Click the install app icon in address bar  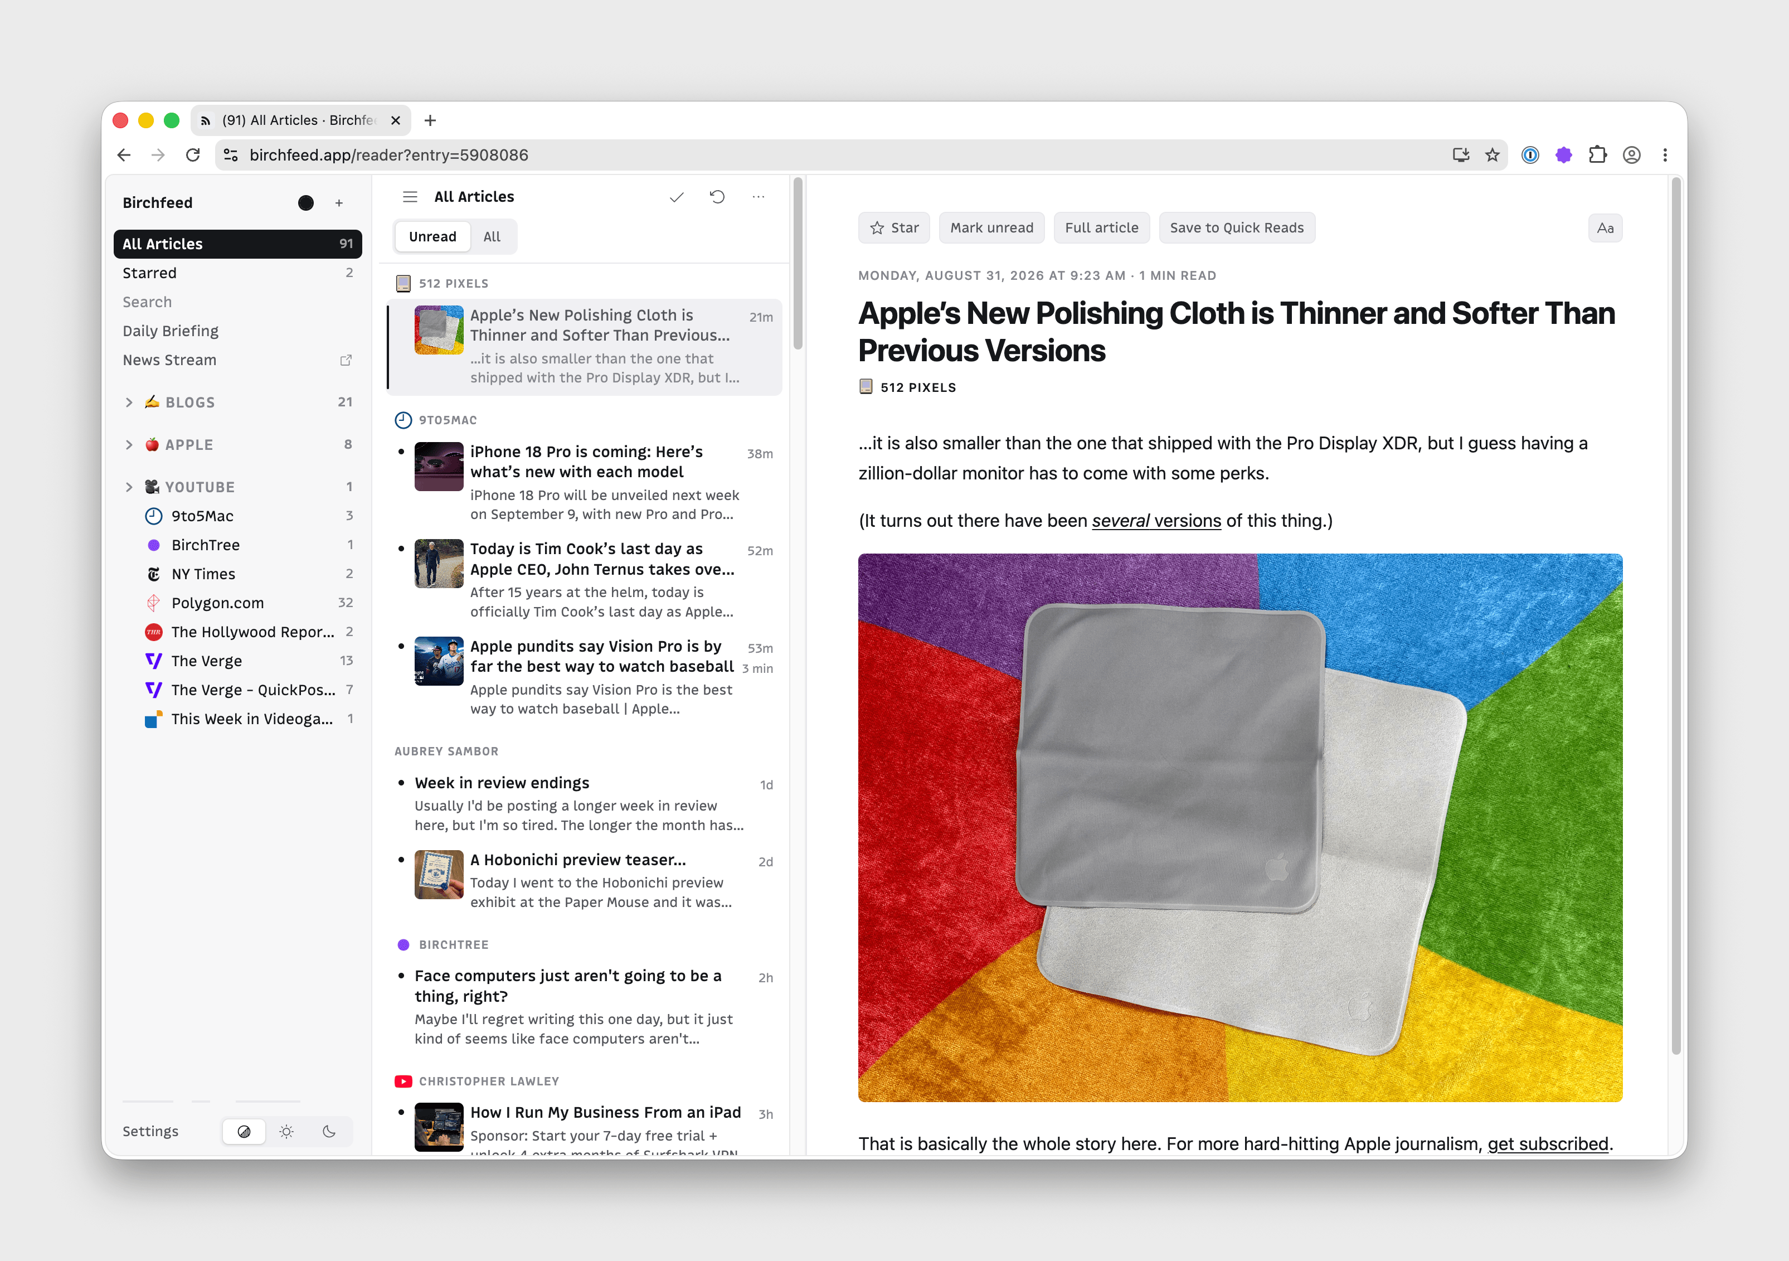[1461, 155]
